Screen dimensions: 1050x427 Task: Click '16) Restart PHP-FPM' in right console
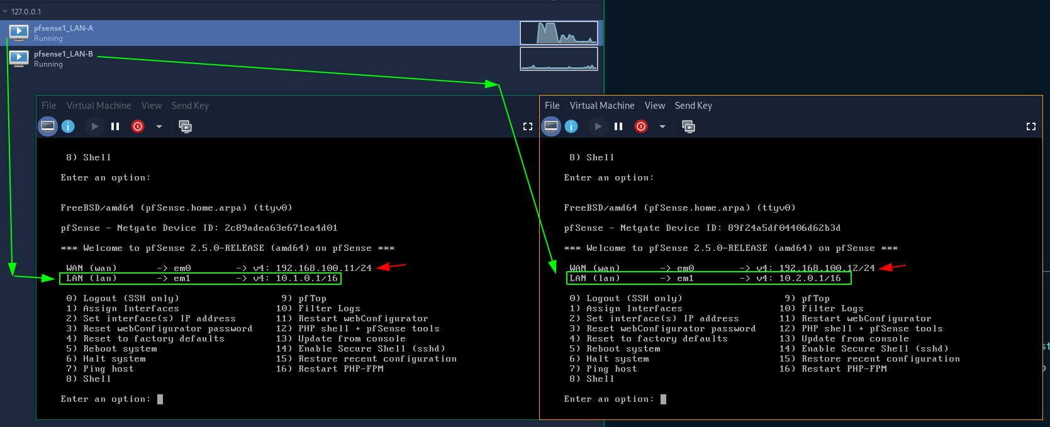click(833, 369)
